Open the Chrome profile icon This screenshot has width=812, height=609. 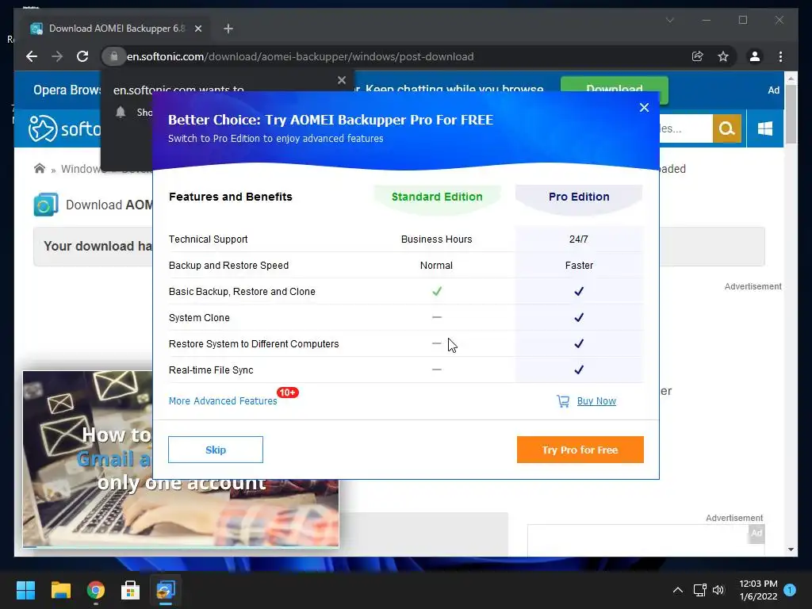coord(755,56)
